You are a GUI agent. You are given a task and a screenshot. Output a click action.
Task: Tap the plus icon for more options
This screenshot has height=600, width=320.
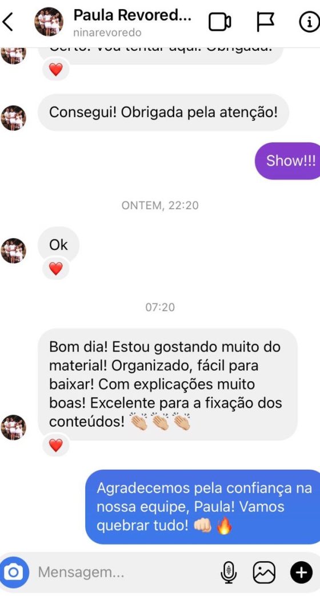tap(301, 573)
